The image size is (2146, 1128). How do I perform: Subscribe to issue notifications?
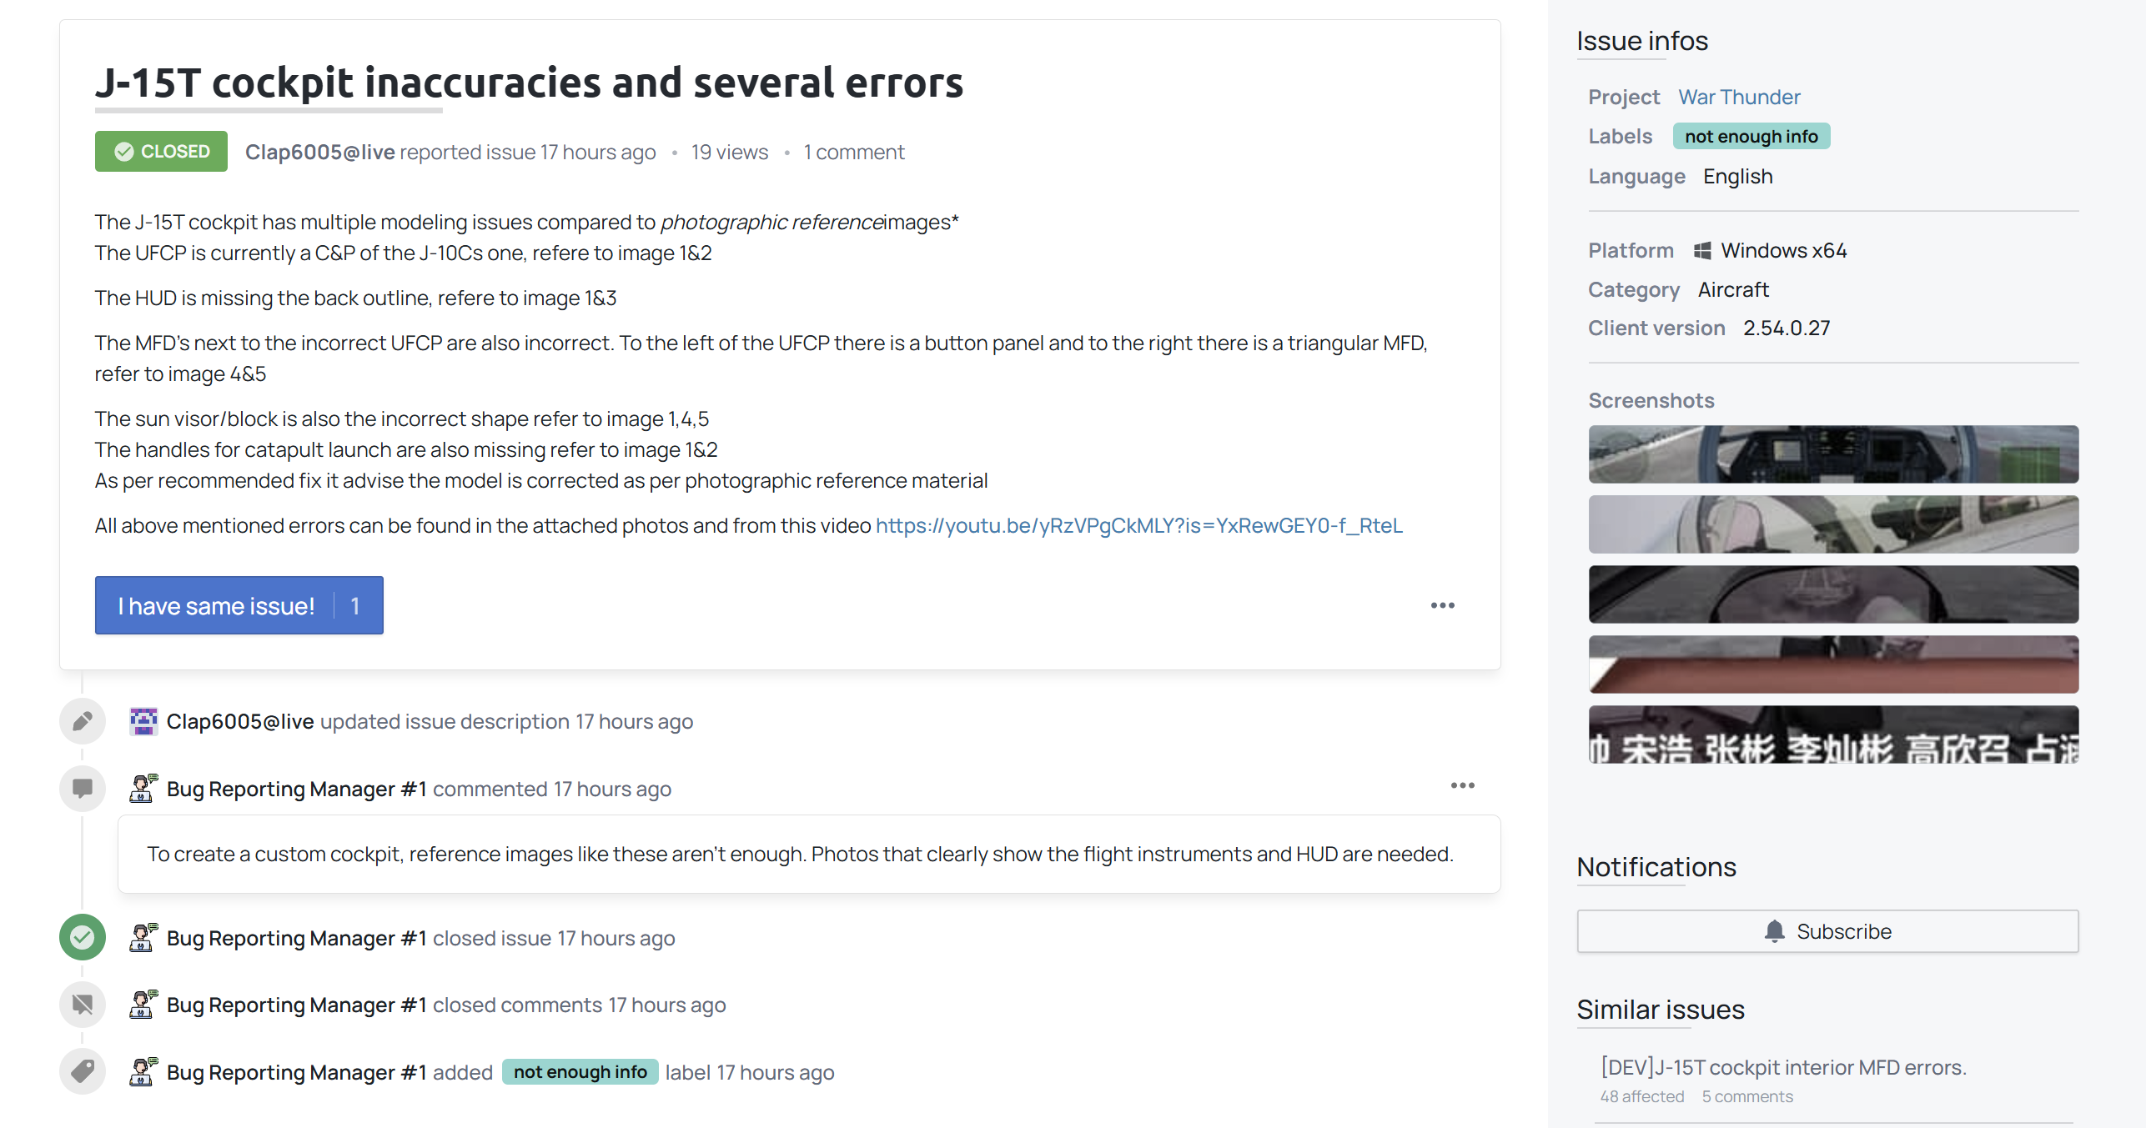1827,931
